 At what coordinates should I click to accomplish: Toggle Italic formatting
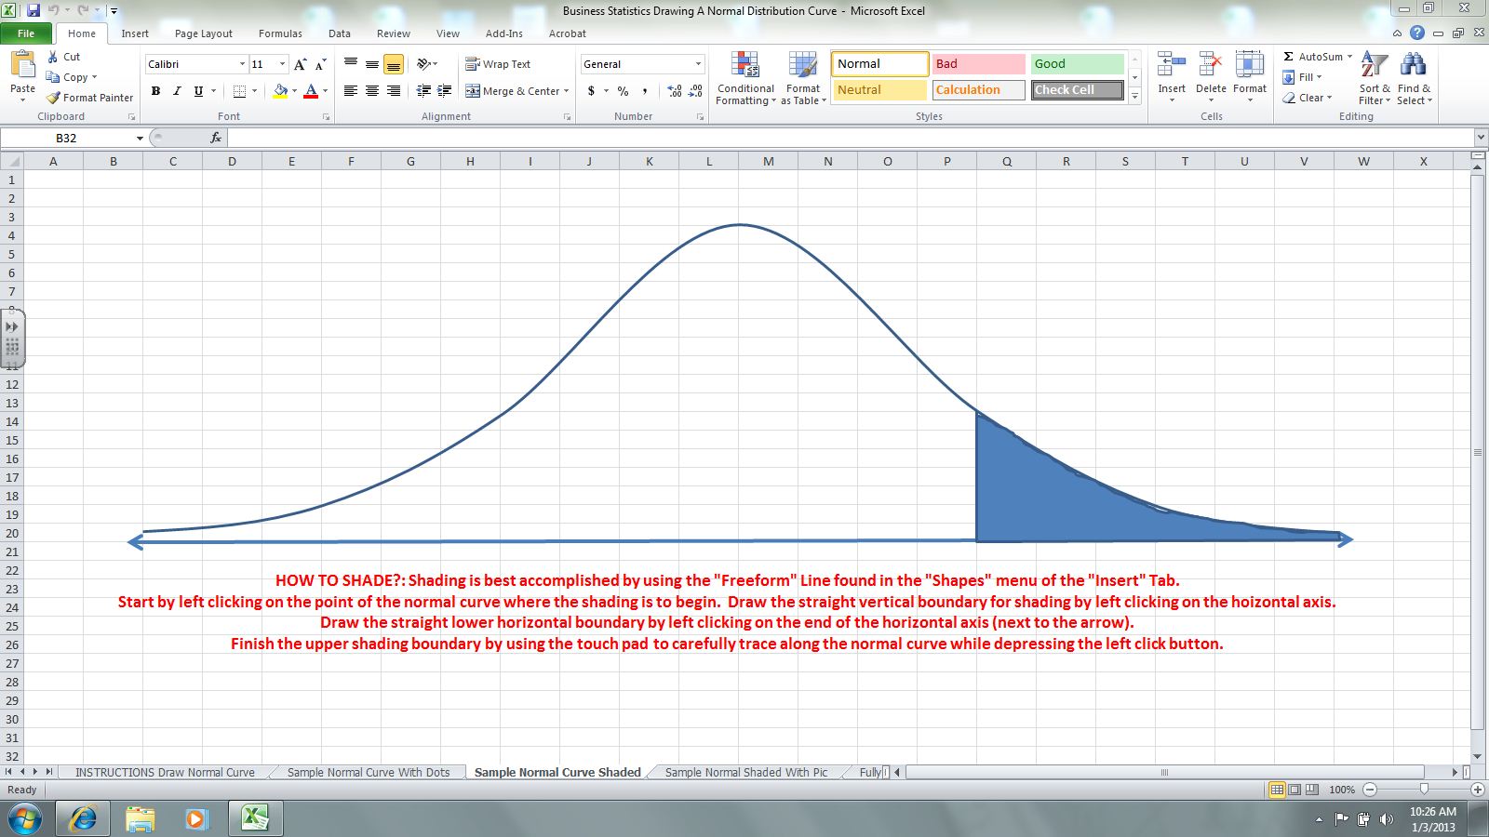pyautogui.click(x=177, y=91)
